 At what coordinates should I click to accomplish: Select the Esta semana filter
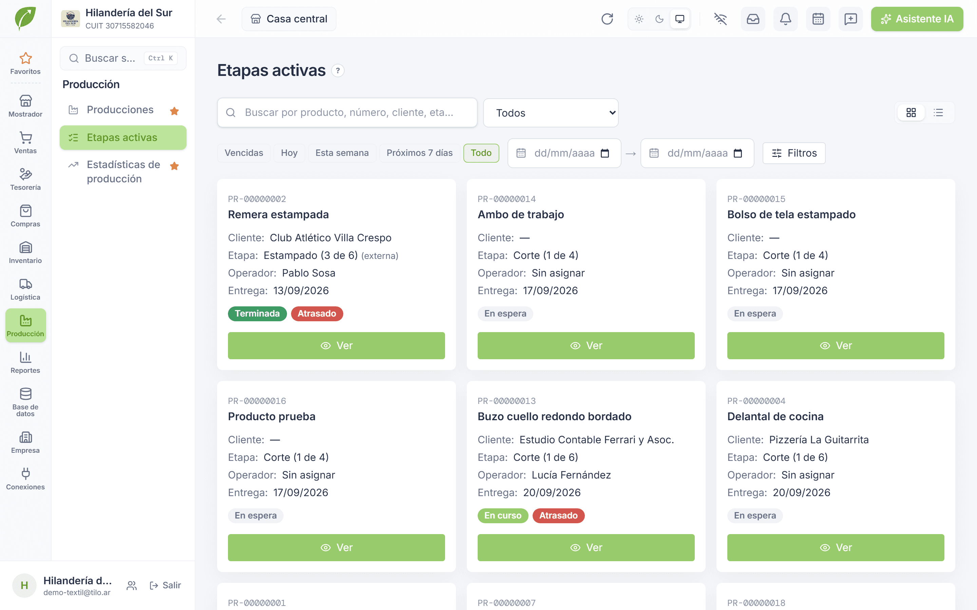coord(342,153)
